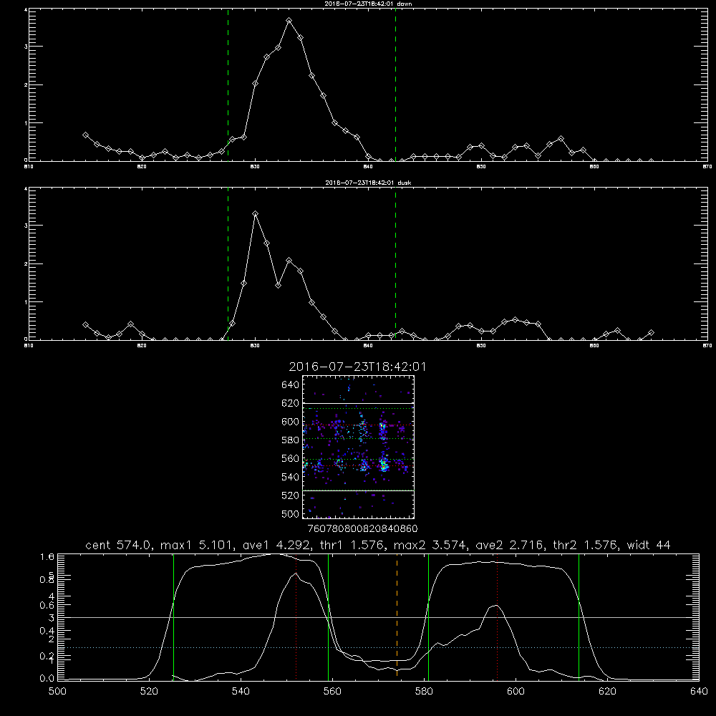Click the bottom plot x-axis label 520
This screenshot has height=716, width=716.
[150, 692]
